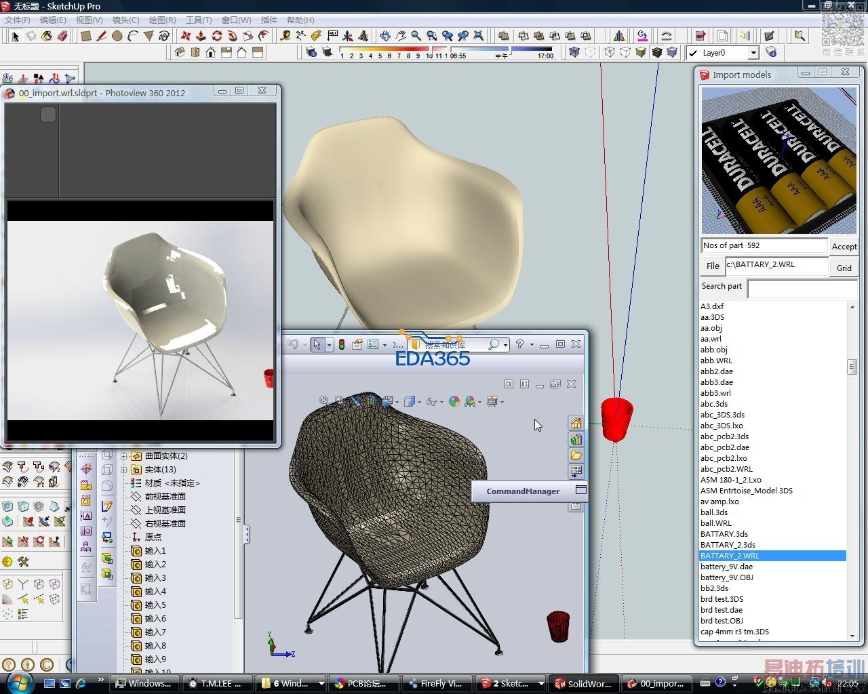
Task: Choose the Rectangle drawing tool
Action: coord(86,36)
